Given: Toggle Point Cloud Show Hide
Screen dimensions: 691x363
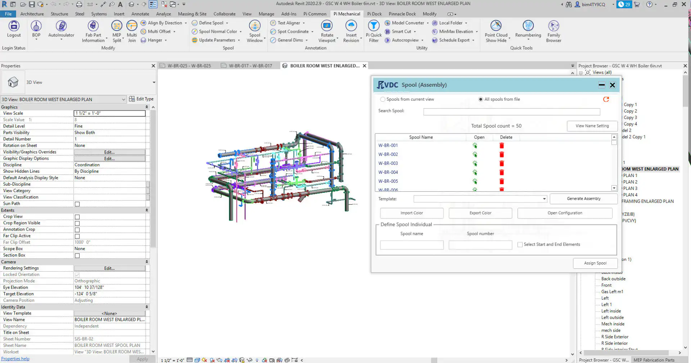Looking at the screenshot, I should (x=496, y=31).
